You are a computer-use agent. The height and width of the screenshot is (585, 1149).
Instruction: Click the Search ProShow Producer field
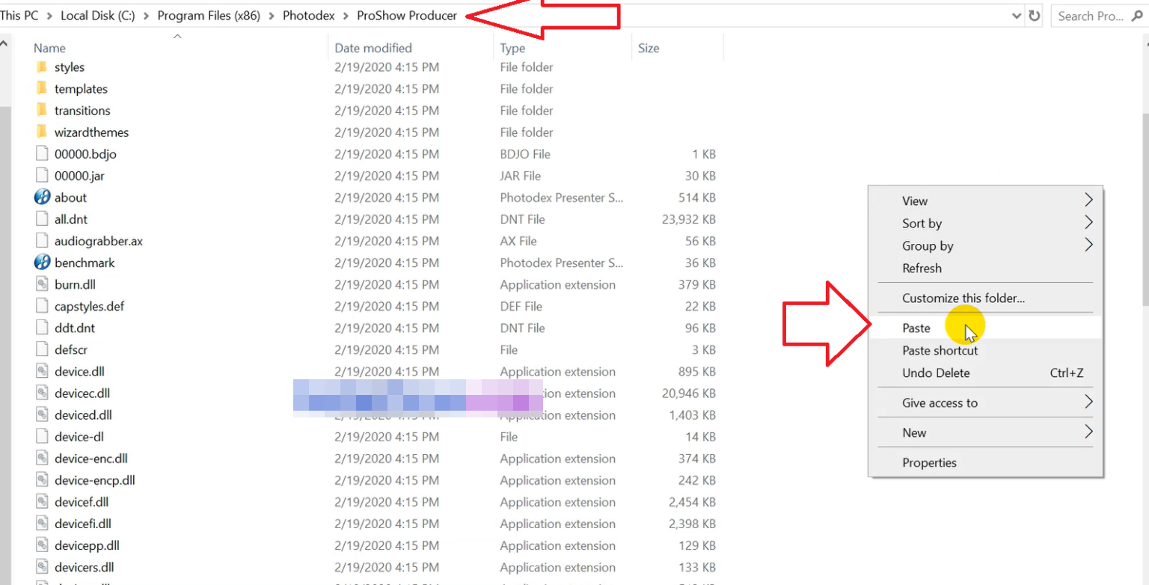click(x=1091, y=16)
